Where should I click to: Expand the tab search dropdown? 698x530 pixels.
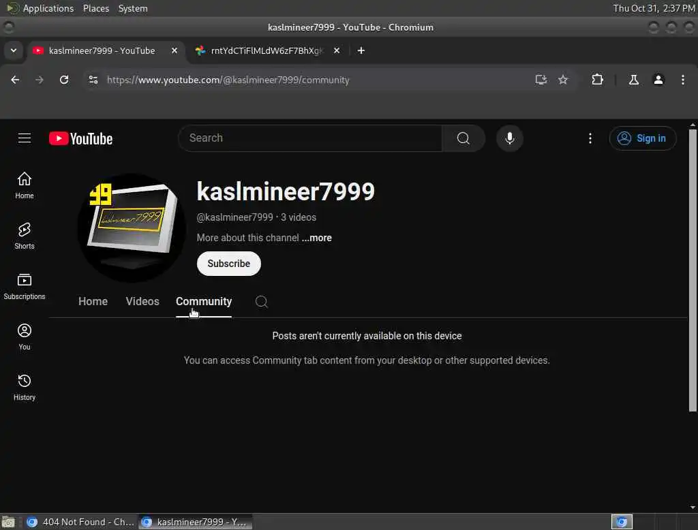coord(14,50)
